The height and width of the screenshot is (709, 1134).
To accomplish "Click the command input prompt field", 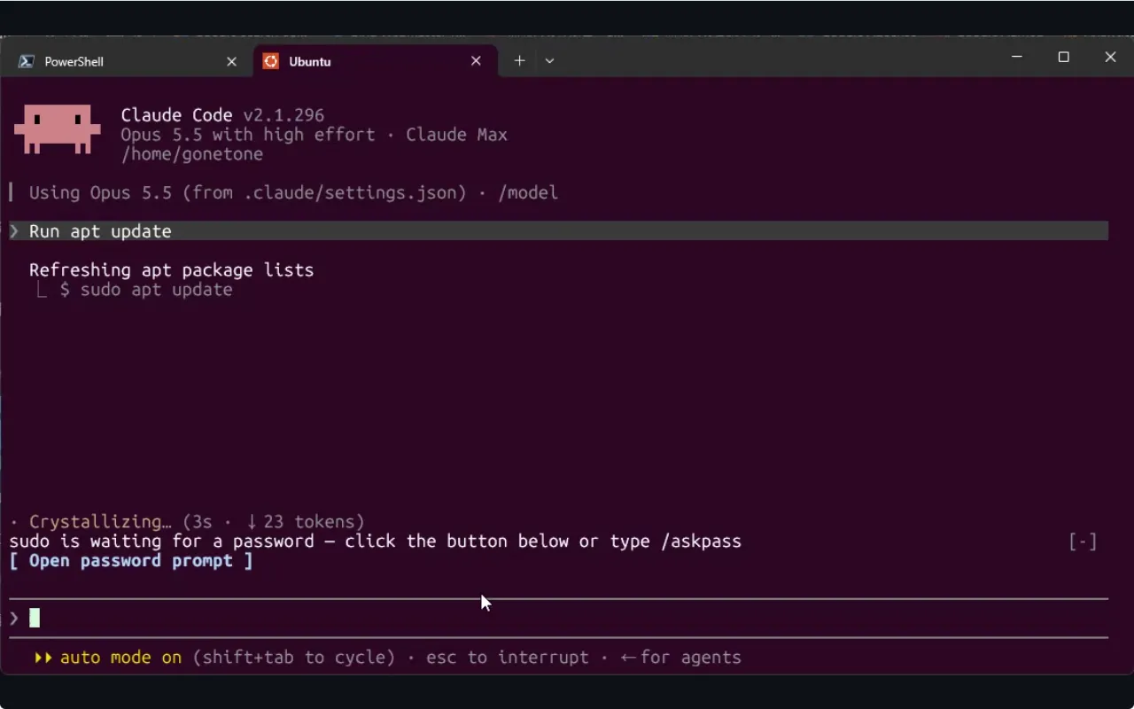I will click(x=558, y=618).
